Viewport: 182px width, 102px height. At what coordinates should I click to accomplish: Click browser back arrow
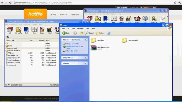tap(2, 3)
